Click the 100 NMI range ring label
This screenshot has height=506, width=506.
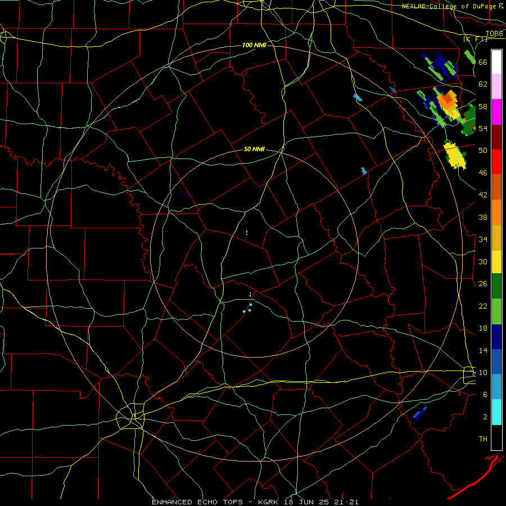tap(254, 45)
